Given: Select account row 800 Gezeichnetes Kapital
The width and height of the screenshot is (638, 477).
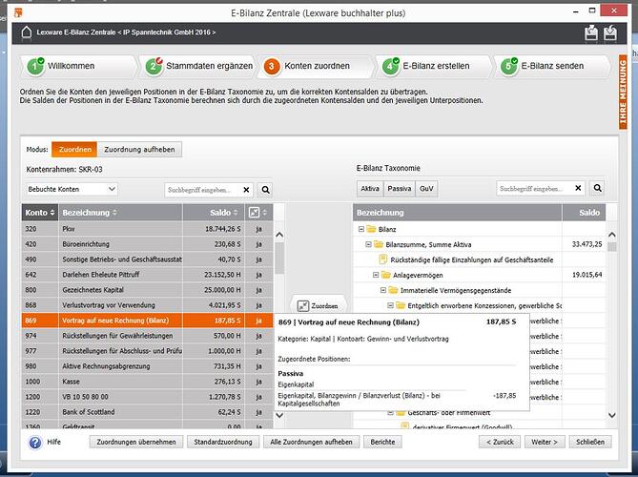Looking at the screenshot, I should coord(147,290).
